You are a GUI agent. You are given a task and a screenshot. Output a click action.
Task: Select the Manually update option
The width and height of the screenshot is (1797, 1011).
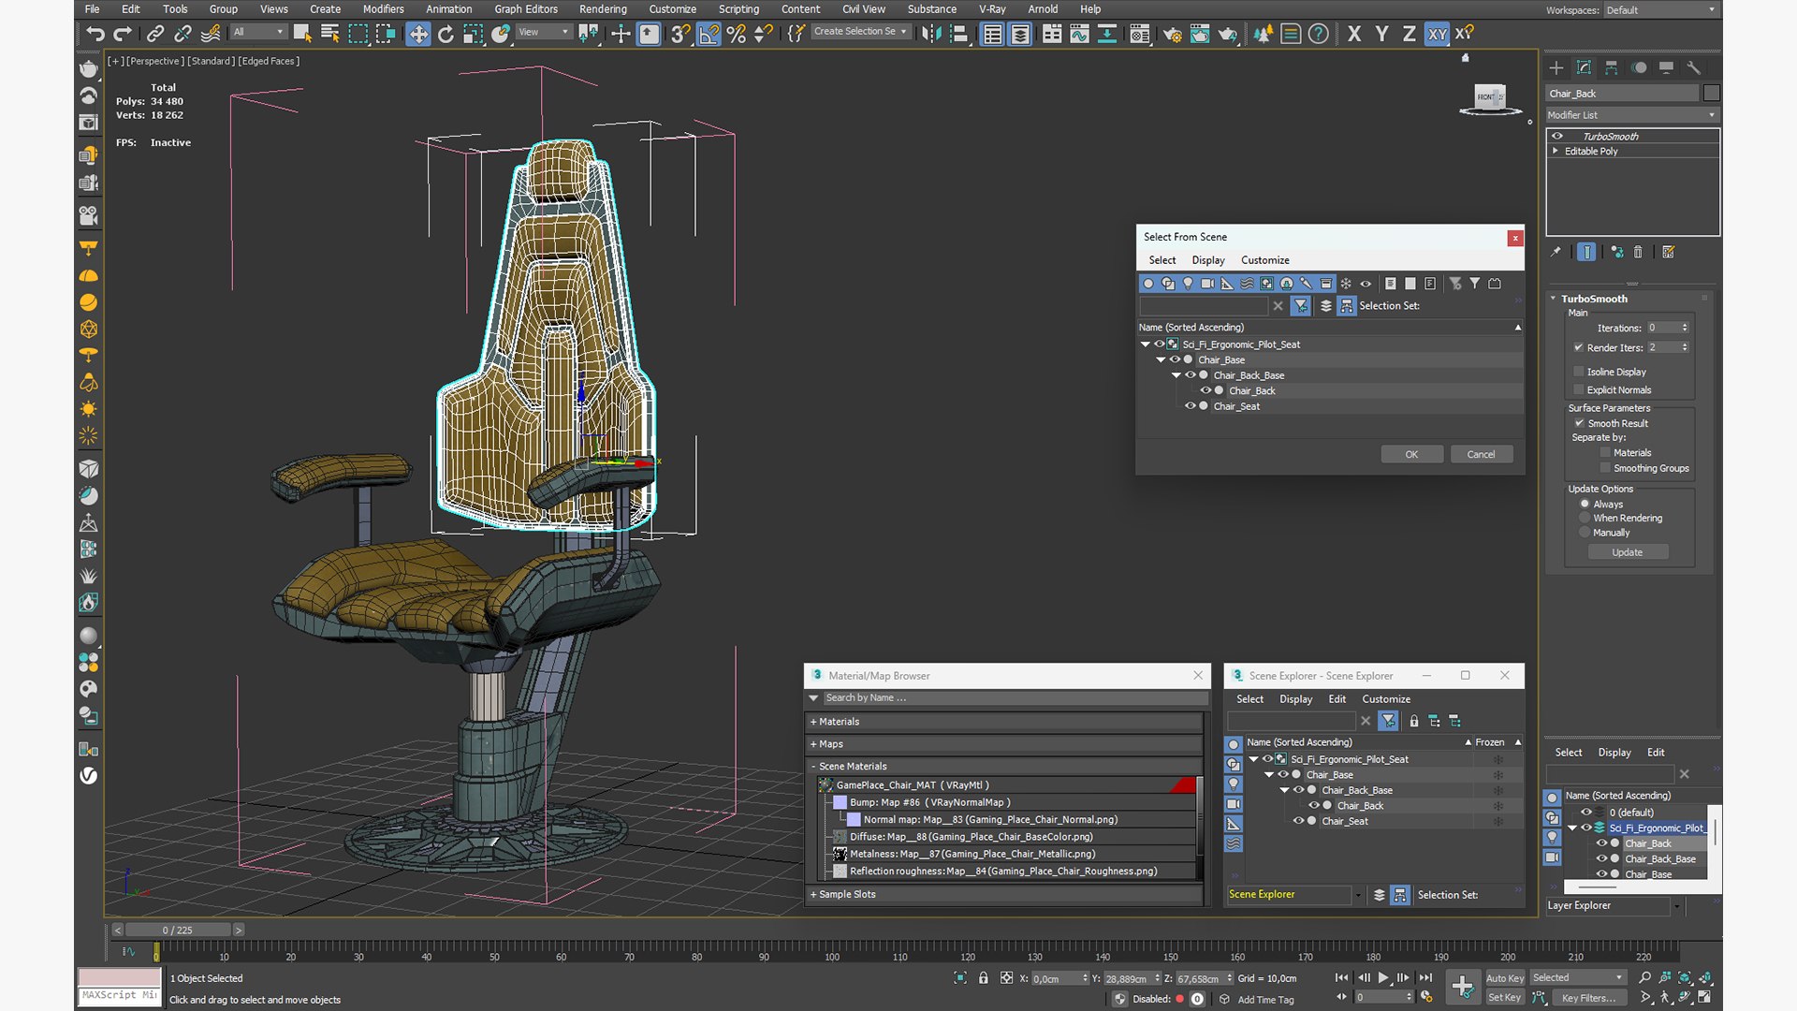click(1585, 533)
